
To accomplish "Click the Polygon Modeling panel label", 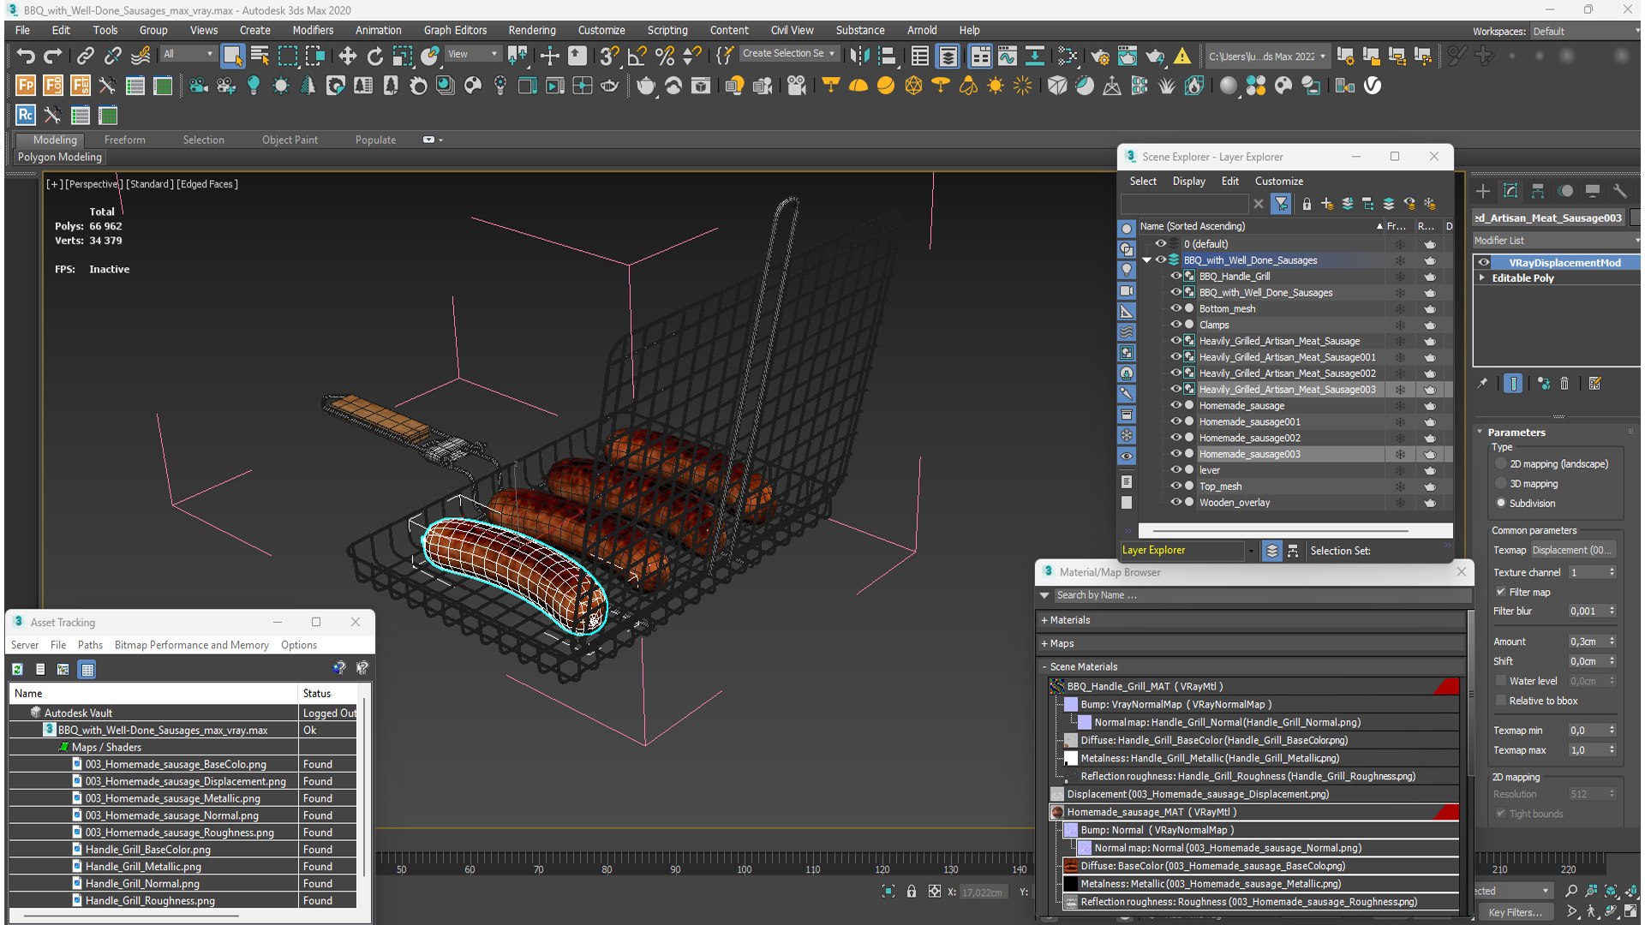I will (60, 158).
